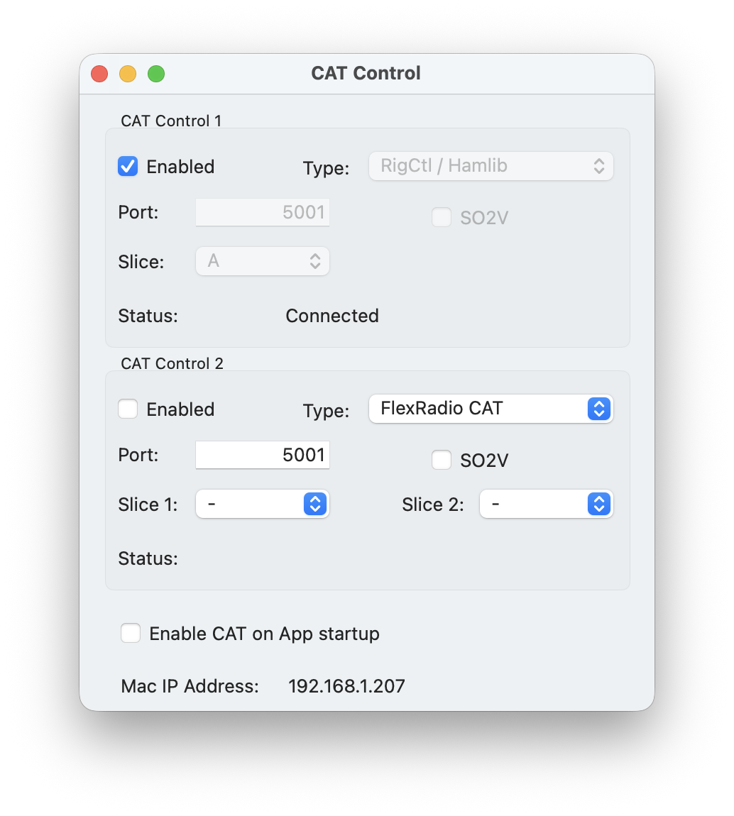Enable CAT Control 2 checkbox
This screenshot has width=734, height=816.
click(x=128, y=409)
